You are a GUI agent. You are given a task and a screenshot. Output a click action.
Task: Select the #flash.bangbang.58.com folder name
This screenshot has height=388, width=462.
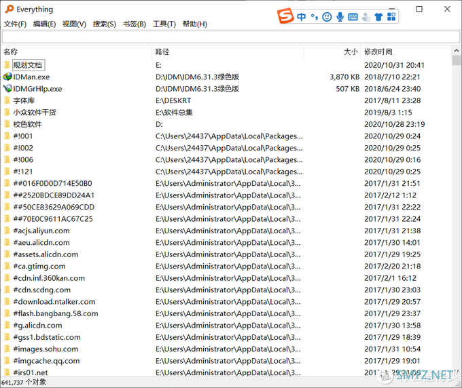click(56, 313)
